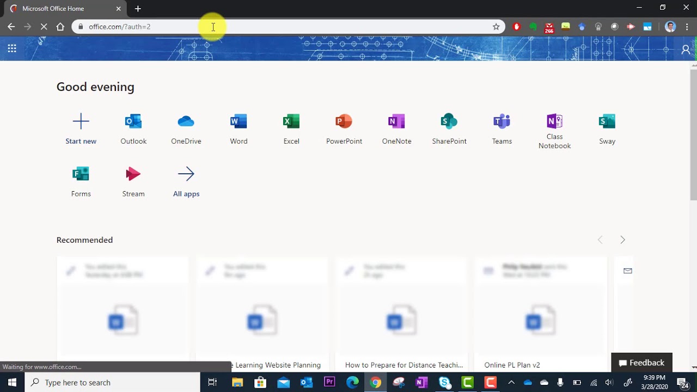The height and width of the screenshot is (392, 697).
Task: Open Sway app
Action: click(x=607, y=129)
